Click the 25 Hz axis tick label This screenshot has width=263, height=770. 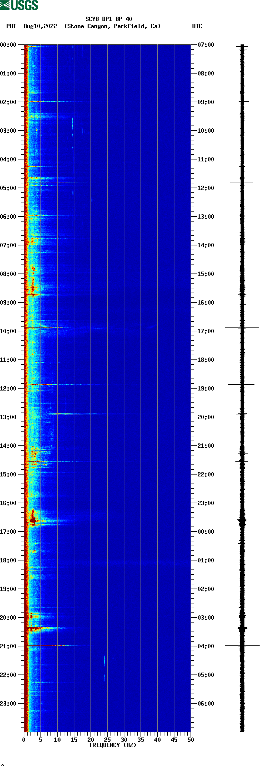click(107, 740)
